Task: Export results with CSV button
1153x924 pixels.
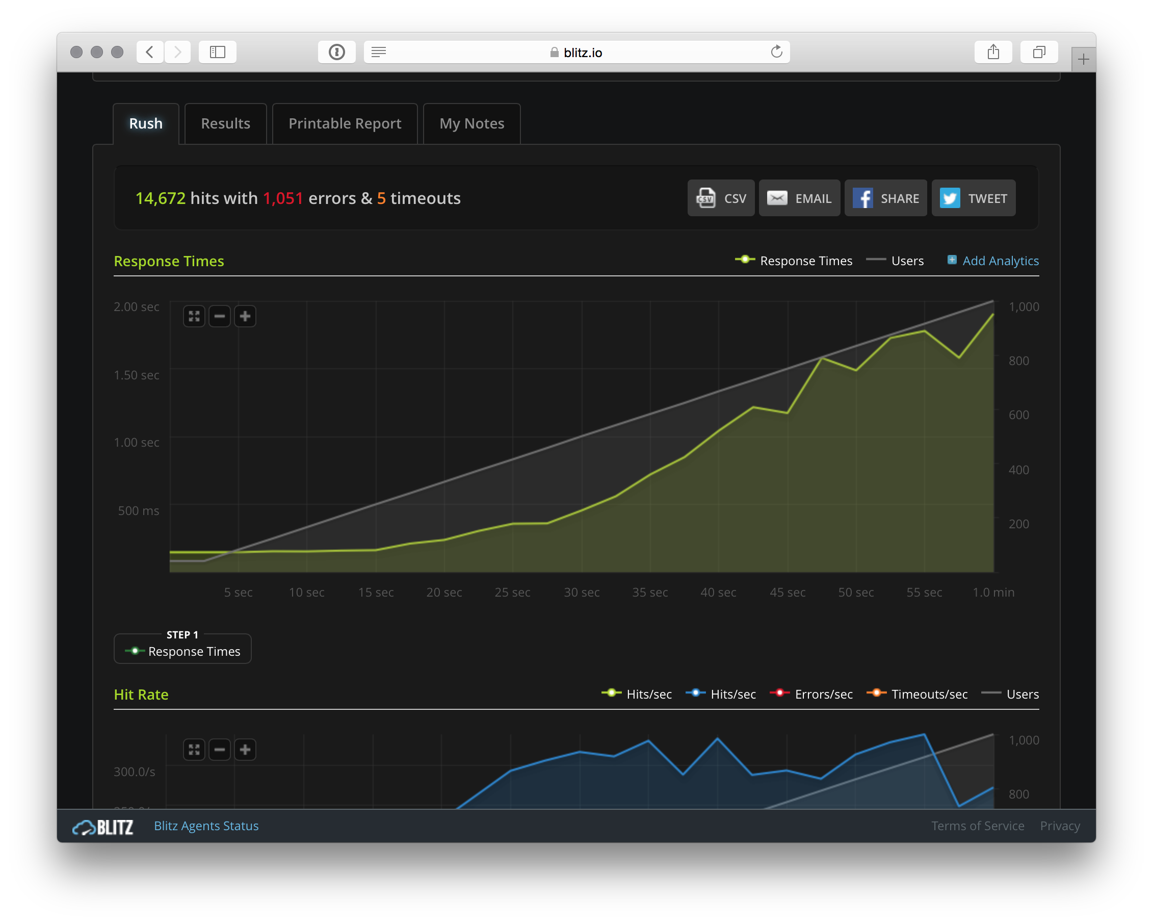Action: 721,198
